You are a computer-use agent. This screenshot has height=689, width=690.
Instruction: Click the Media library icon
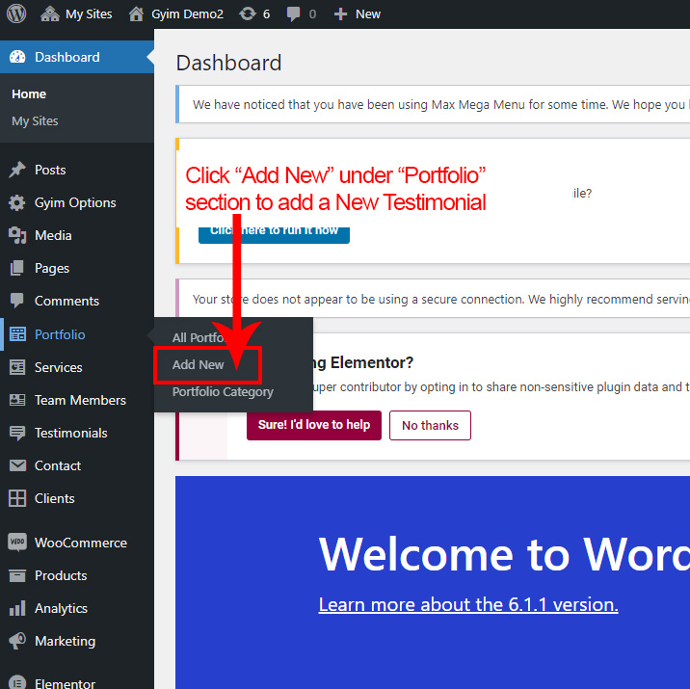16,235
